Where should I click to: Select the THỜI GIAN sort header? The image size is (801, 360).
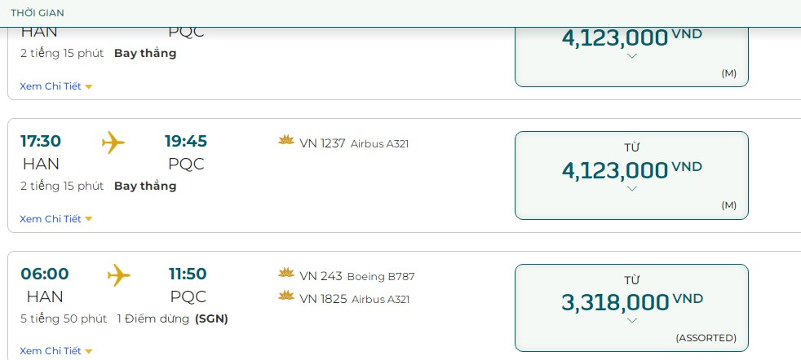[38, 13]
